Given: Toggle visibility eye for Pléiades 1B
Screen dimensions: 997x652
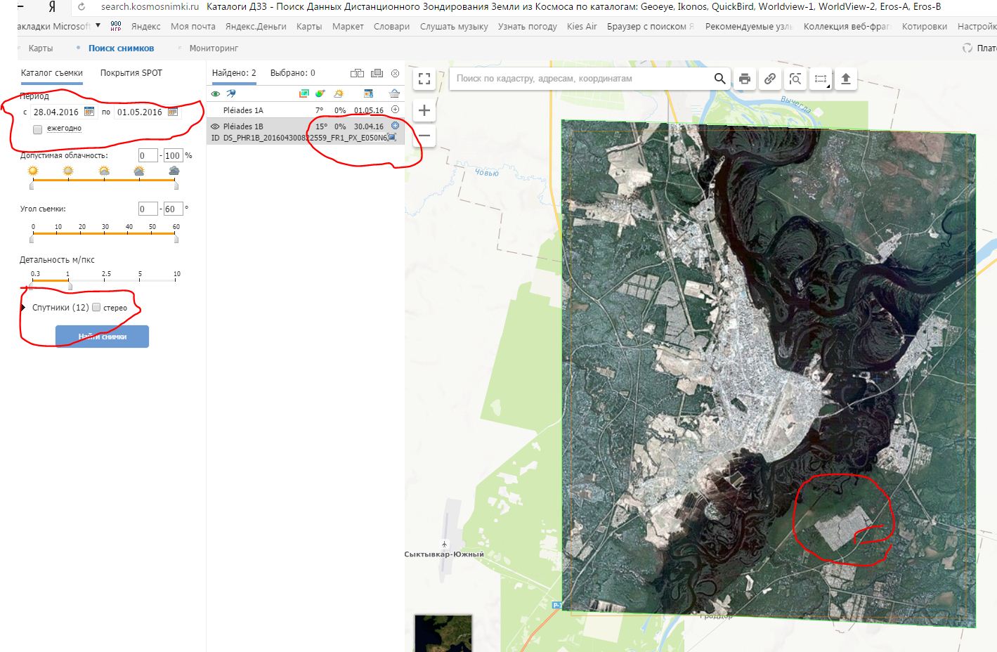Looking at the screenshot, I should 216,126.
